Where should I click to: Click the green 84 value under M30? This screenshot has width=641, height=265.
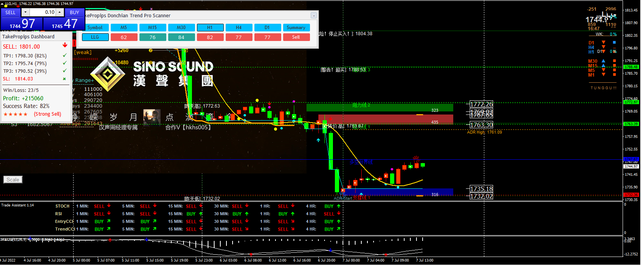[x=181, y=37]
